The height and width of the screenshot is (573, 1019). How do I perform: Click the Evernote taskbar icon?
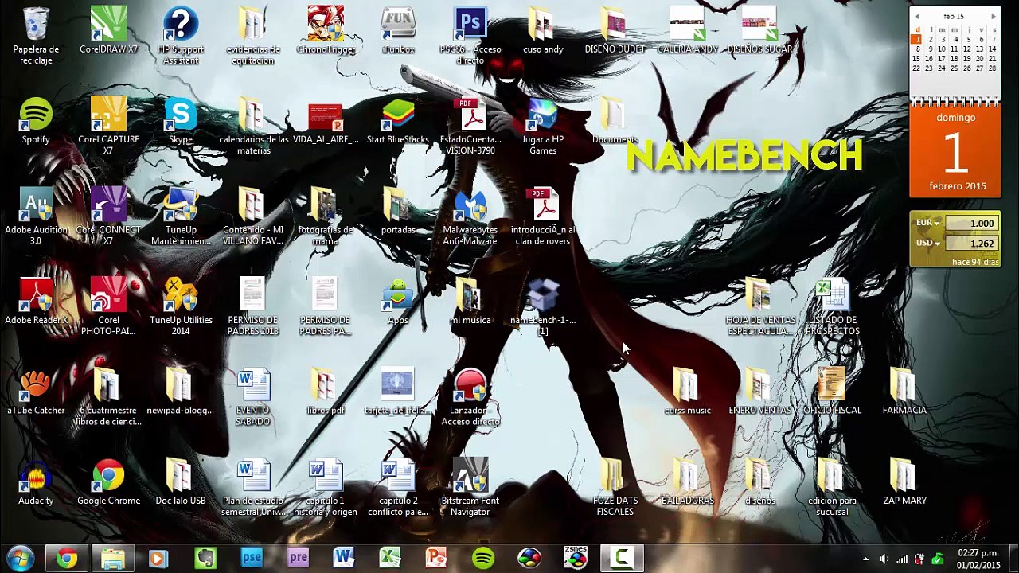point(205,558)
